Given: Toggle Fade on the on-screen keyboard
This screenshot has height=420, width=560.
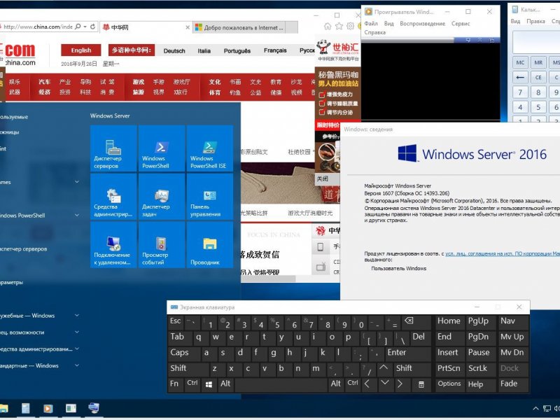Looking at the screenshot, I should (x=512, y=384).
